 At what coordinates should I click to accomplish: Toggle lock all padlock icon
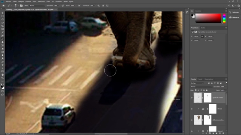click(207, 90)
